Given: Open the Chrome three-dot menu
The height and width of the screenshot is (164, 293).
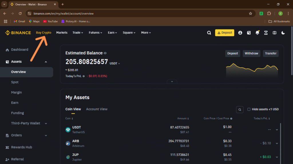Looking at the screenshot, I should 288,13.
